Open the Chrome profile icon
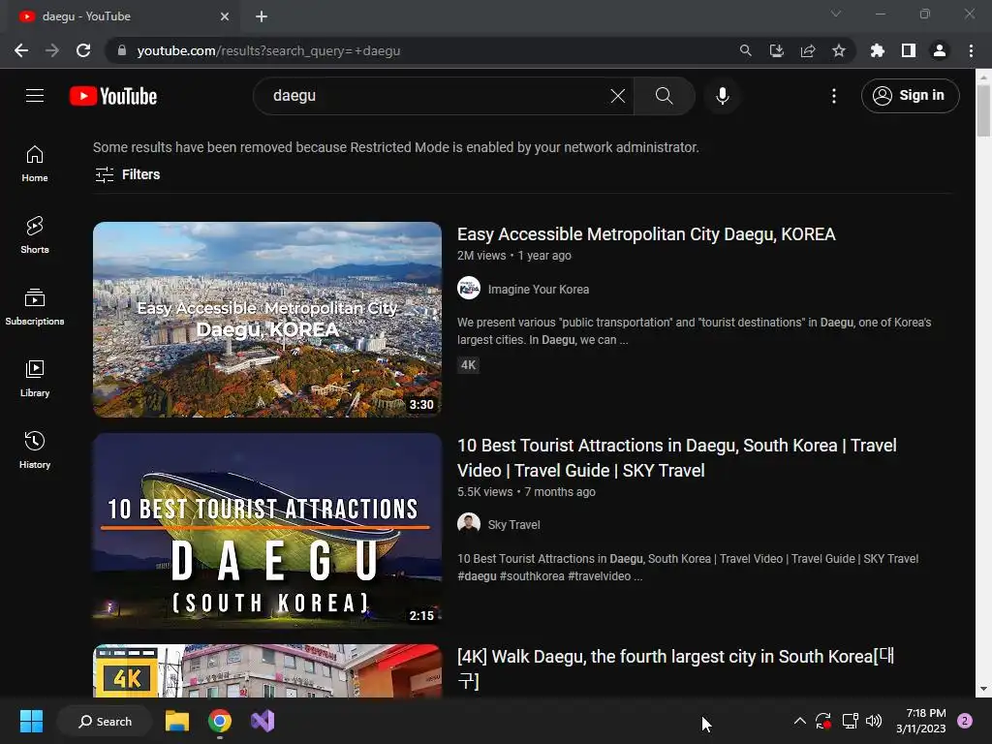The image size is (992, 744). (939, 50)
